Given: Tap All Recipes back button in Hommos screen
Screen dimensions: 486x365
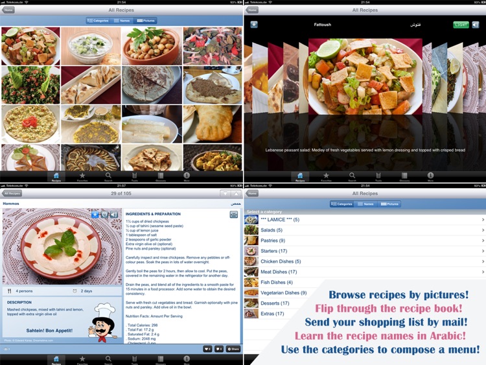Looking at the screenshot, I should coord(12,193).
